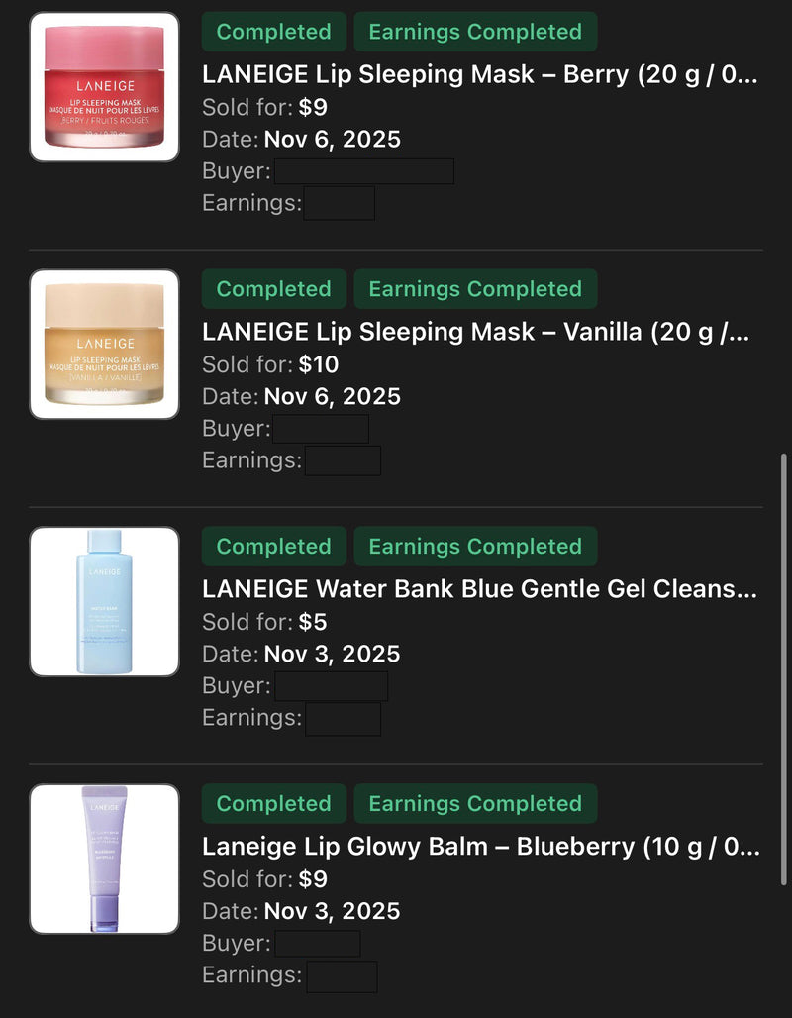This screenshot has width=792, height=1018.
Task: Click the Completed badge on the Vanilla mask
Action: [273, 289]
